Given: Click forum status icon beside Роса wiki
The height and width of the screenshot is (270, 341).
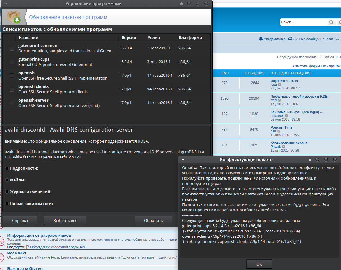Looking at the screenshot, I should (1, 258).
